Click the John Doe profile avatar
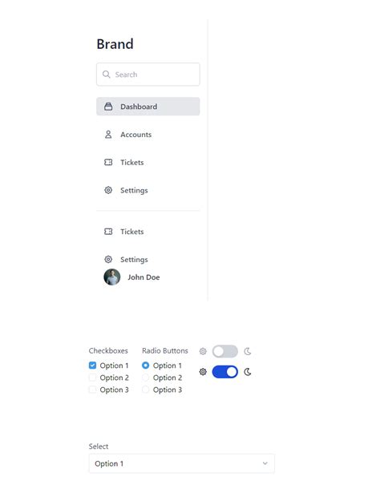This screenshot has height=501, width=380. [x=112, y=277]
